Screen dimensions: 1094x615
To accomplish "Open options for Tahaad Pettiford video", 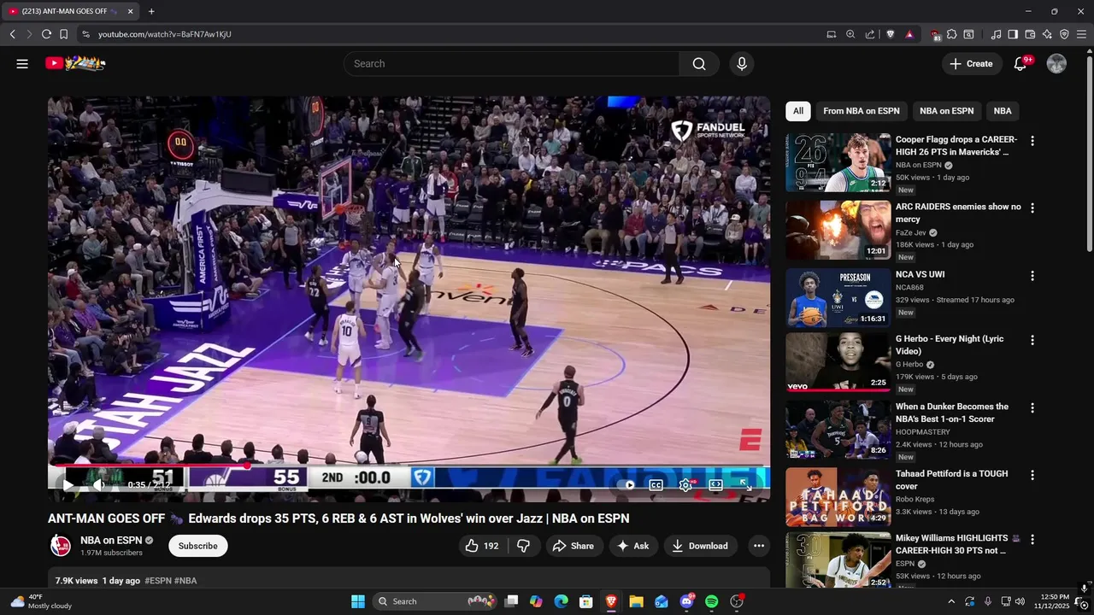I will pyautogui.click(x=1032, y=475).
